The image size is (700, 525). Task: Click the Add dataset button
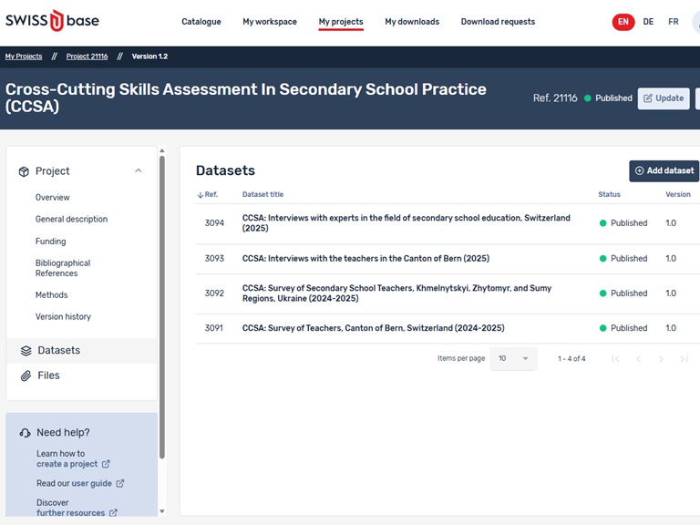point(664,171)
